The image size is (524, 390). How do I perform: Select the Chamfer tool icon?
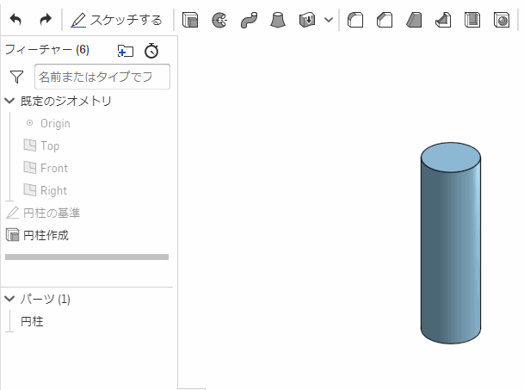tap(385, 19)
